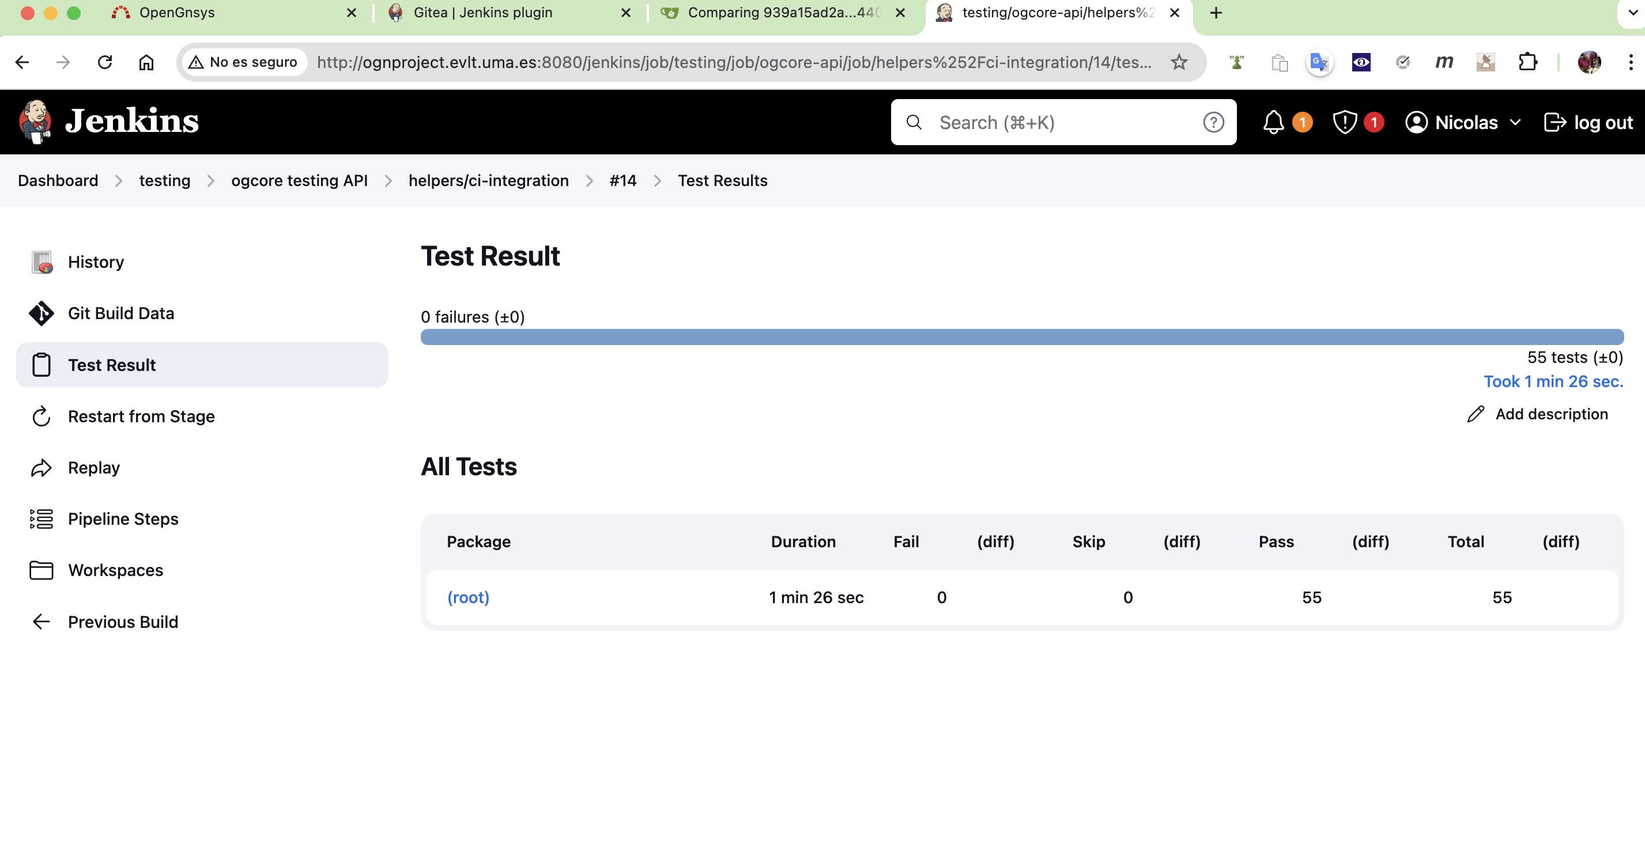Click the log out button

[x=1588, y=122]
